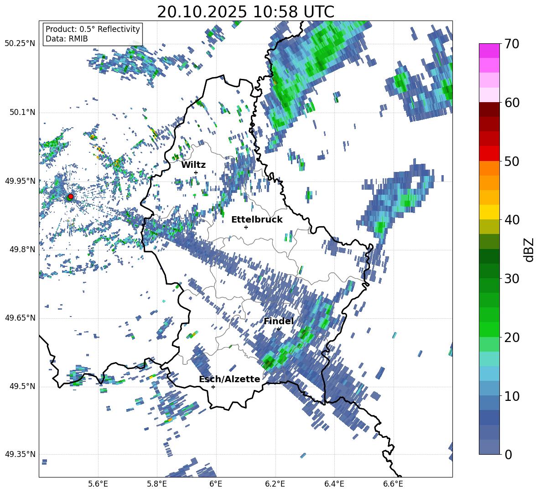This screenshot has width=540, height=493.
Task: Click the 6.2°E longitude tick label
Action: 275,484
